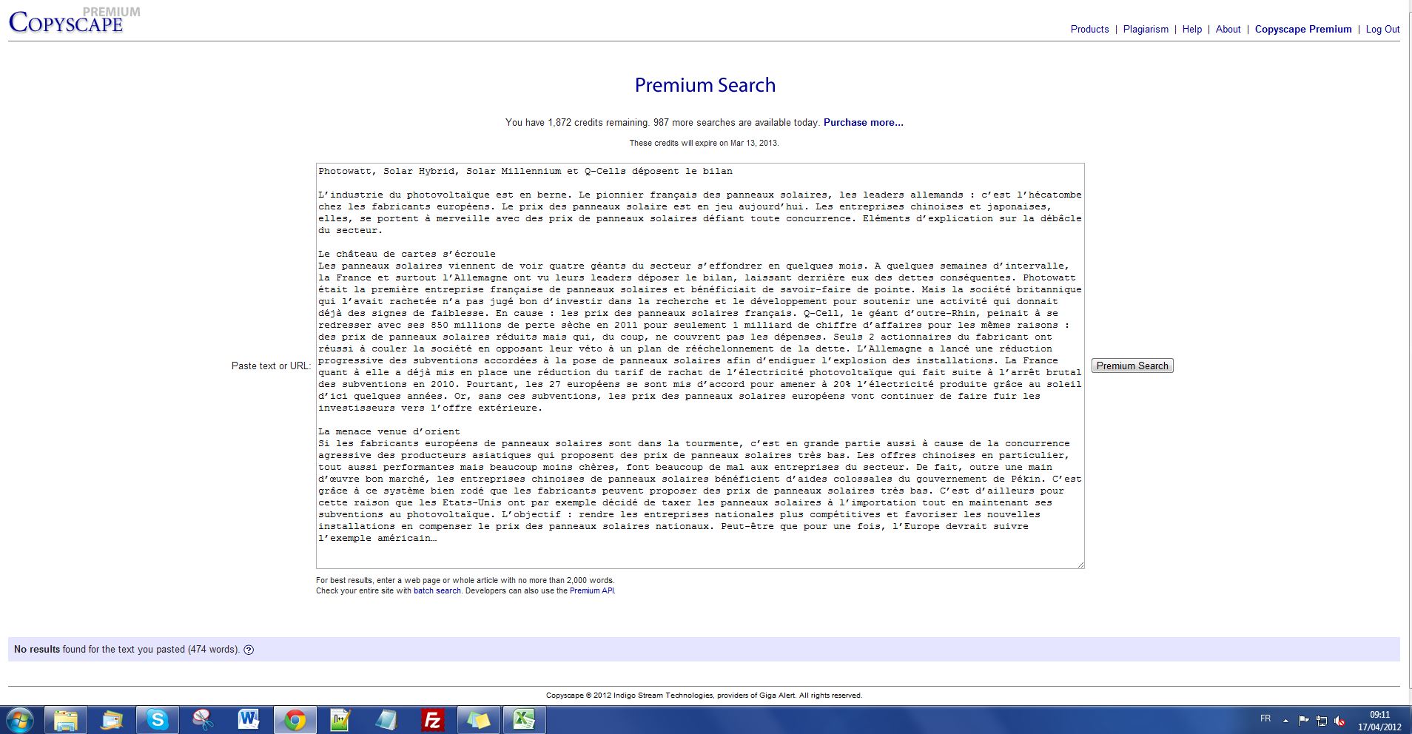The height and width of the screenshot is (734, 1412).
Task: Go to the Plagiarism page
Action: (x=1146, y=30)
